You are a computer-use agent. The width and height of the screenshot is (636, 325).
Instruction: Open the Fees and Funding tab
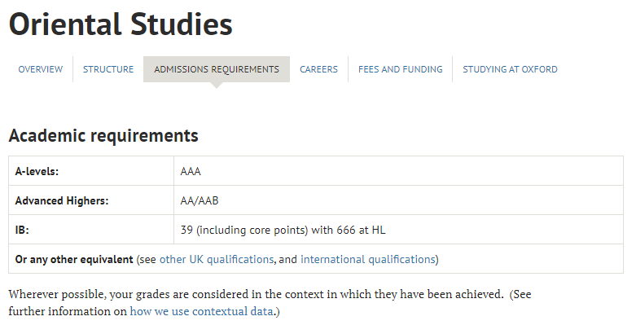click(x=401, y=69)
